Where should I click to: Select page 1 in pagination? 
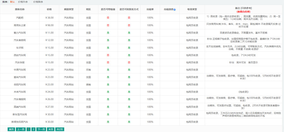[x=29, y=129]
